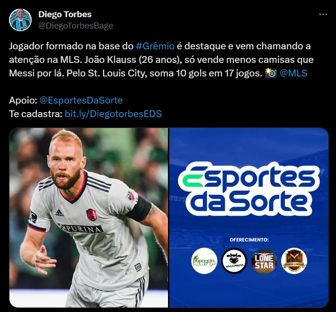Image resolution: width=336 pixels, height=312 pixels.
Task: Click the Lone Star sponsor logo
Action: 264,261
